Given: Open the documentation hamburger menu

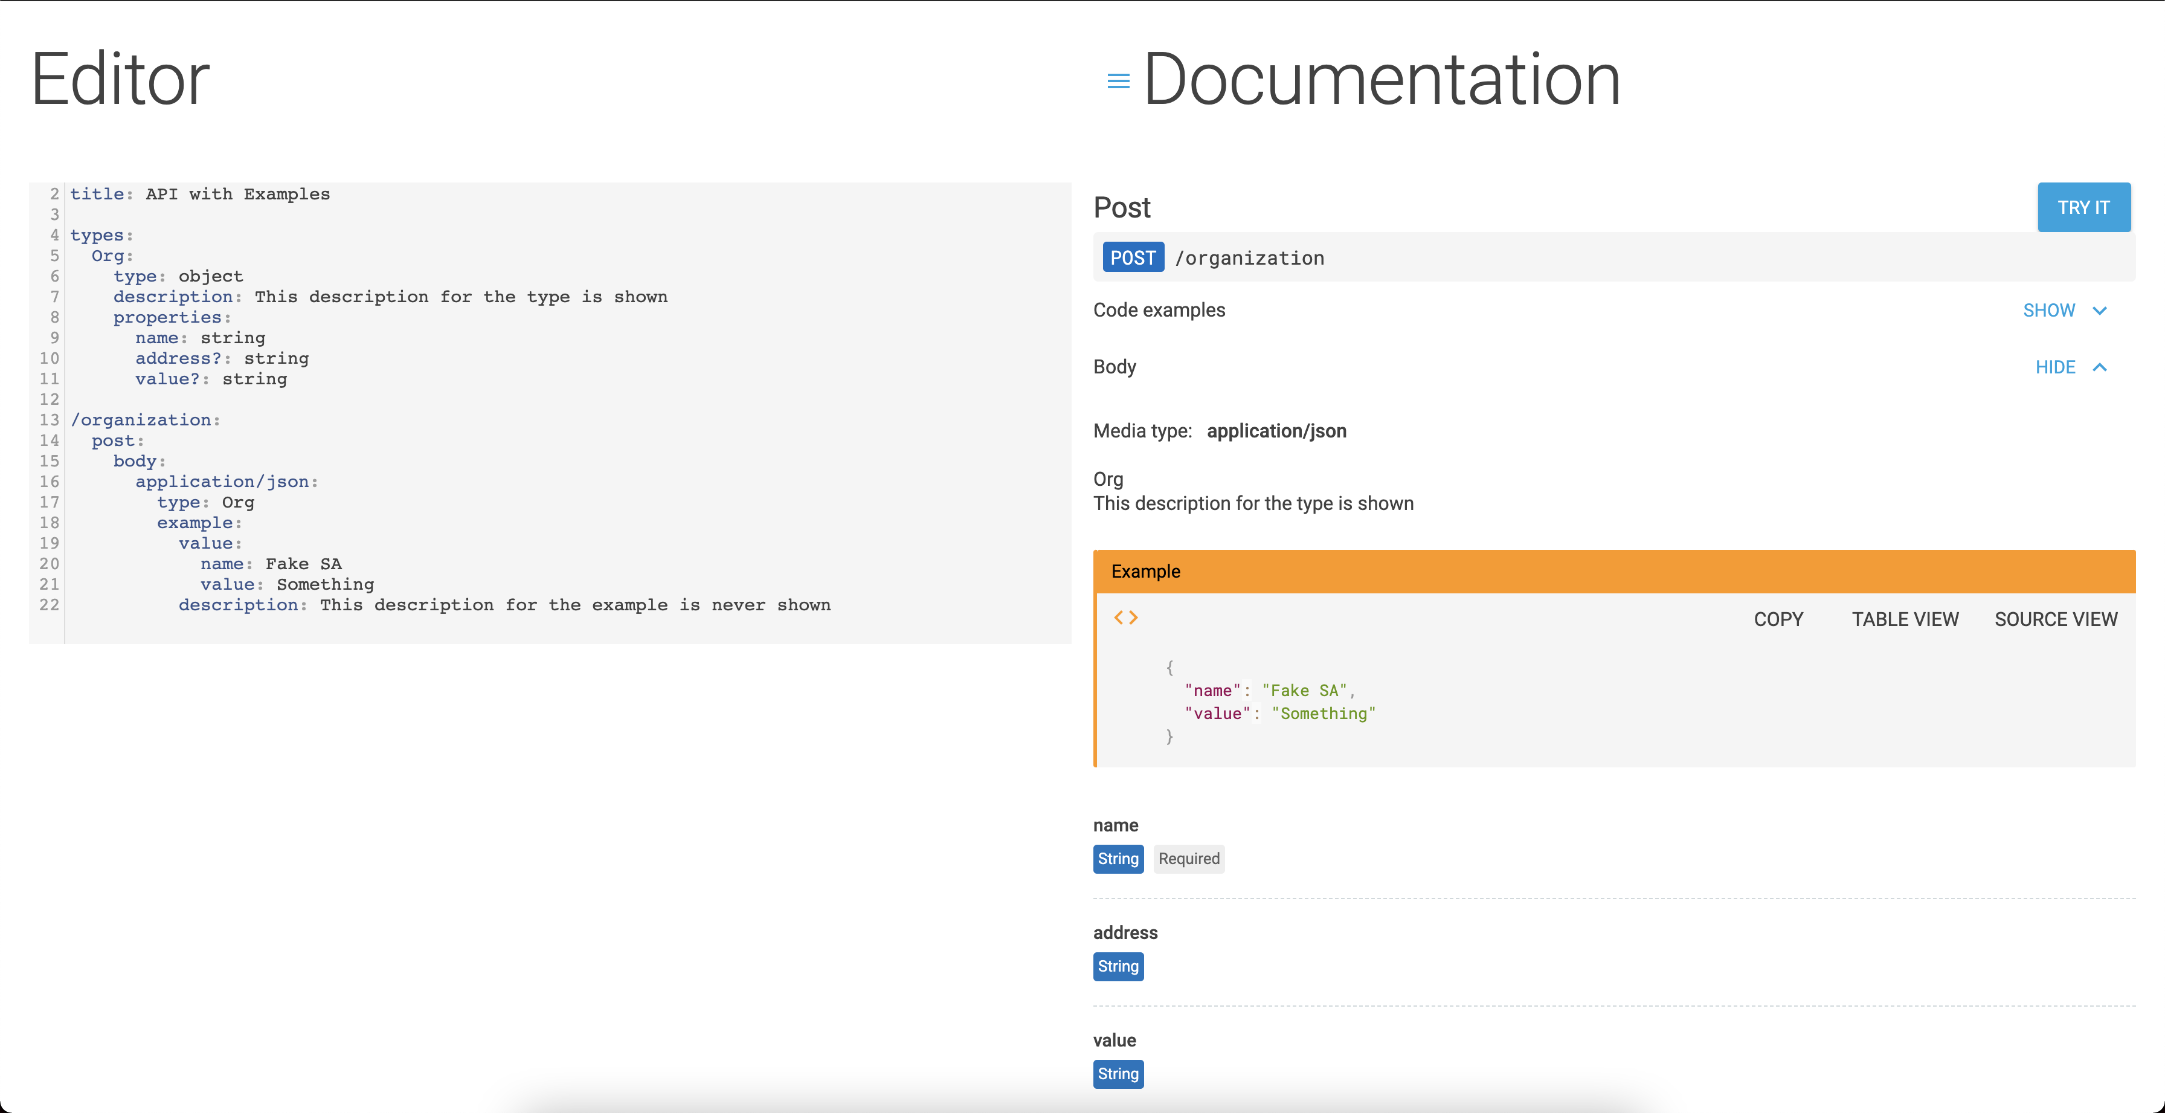Looking at the screenshot, I should point(1118,81).
